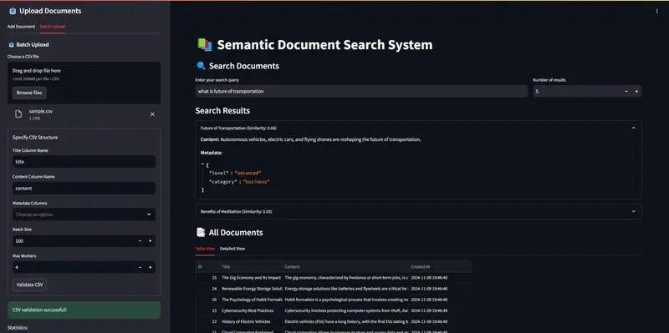Screen dimensions: 669x333
Task: Click content cell starting 'Habit formation is'
Action: pos(345,300)
